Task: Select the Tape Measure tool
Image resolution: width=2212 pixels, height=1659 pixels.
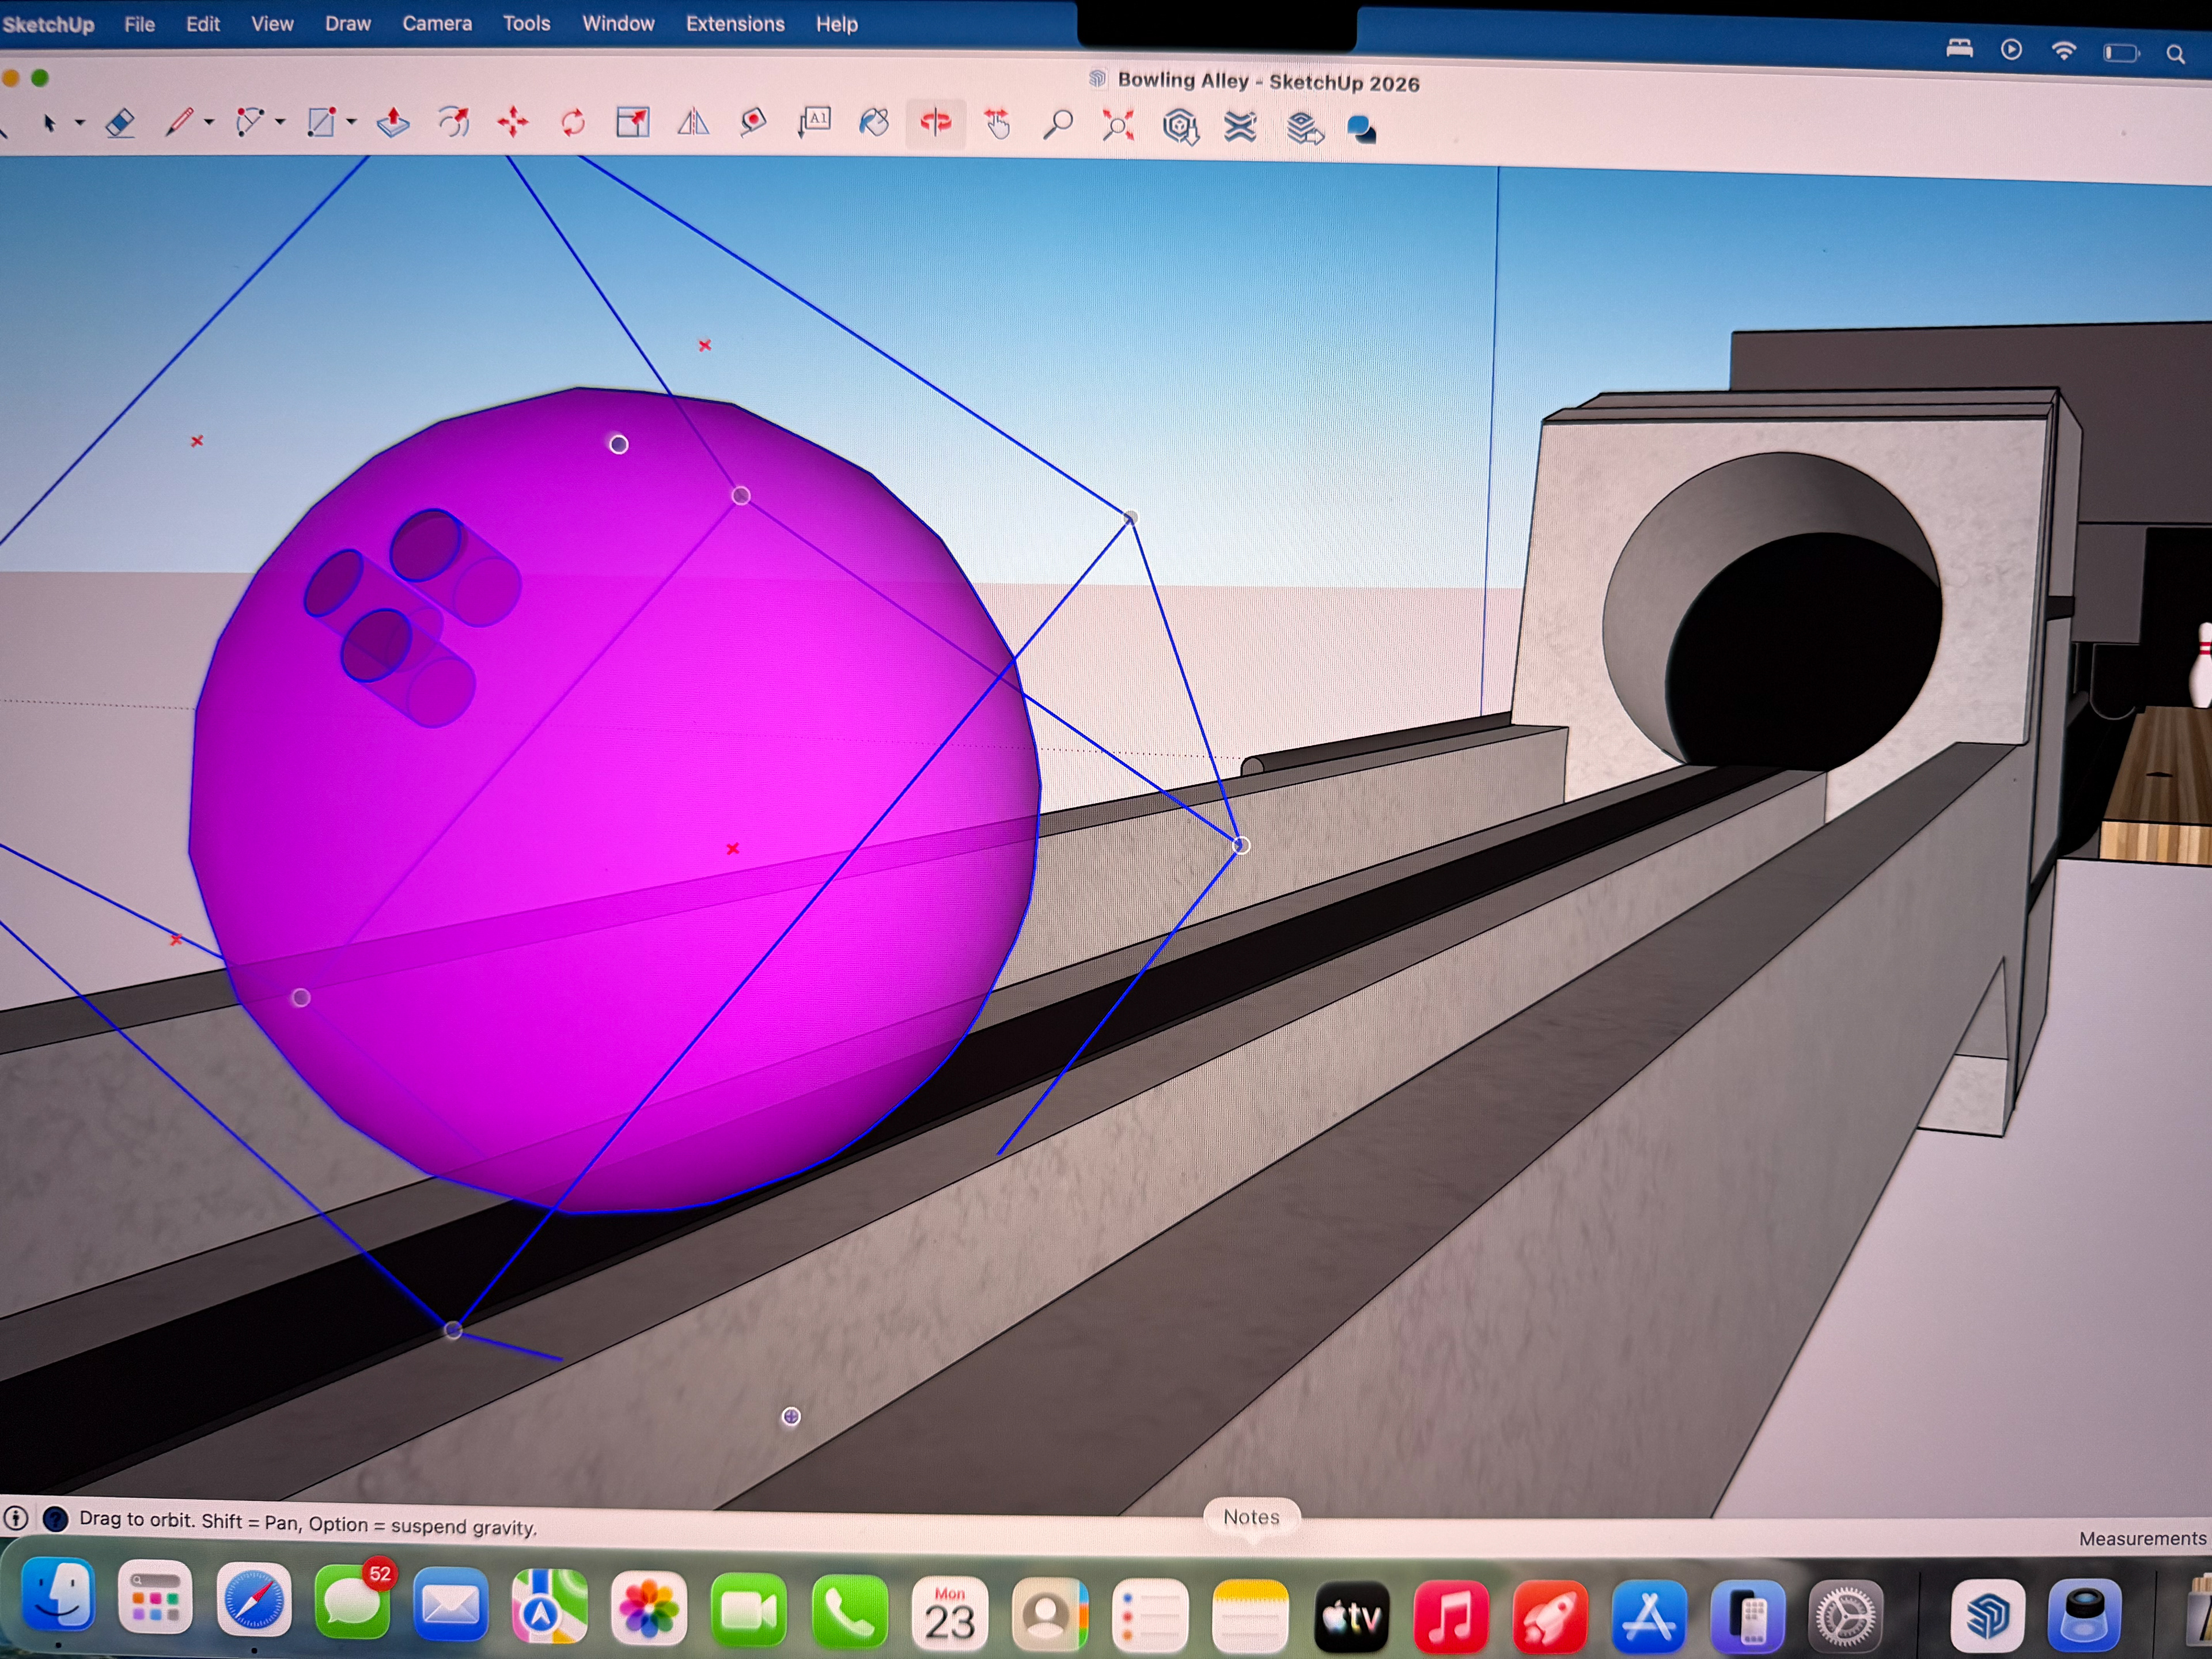Action: click(753, 123)
